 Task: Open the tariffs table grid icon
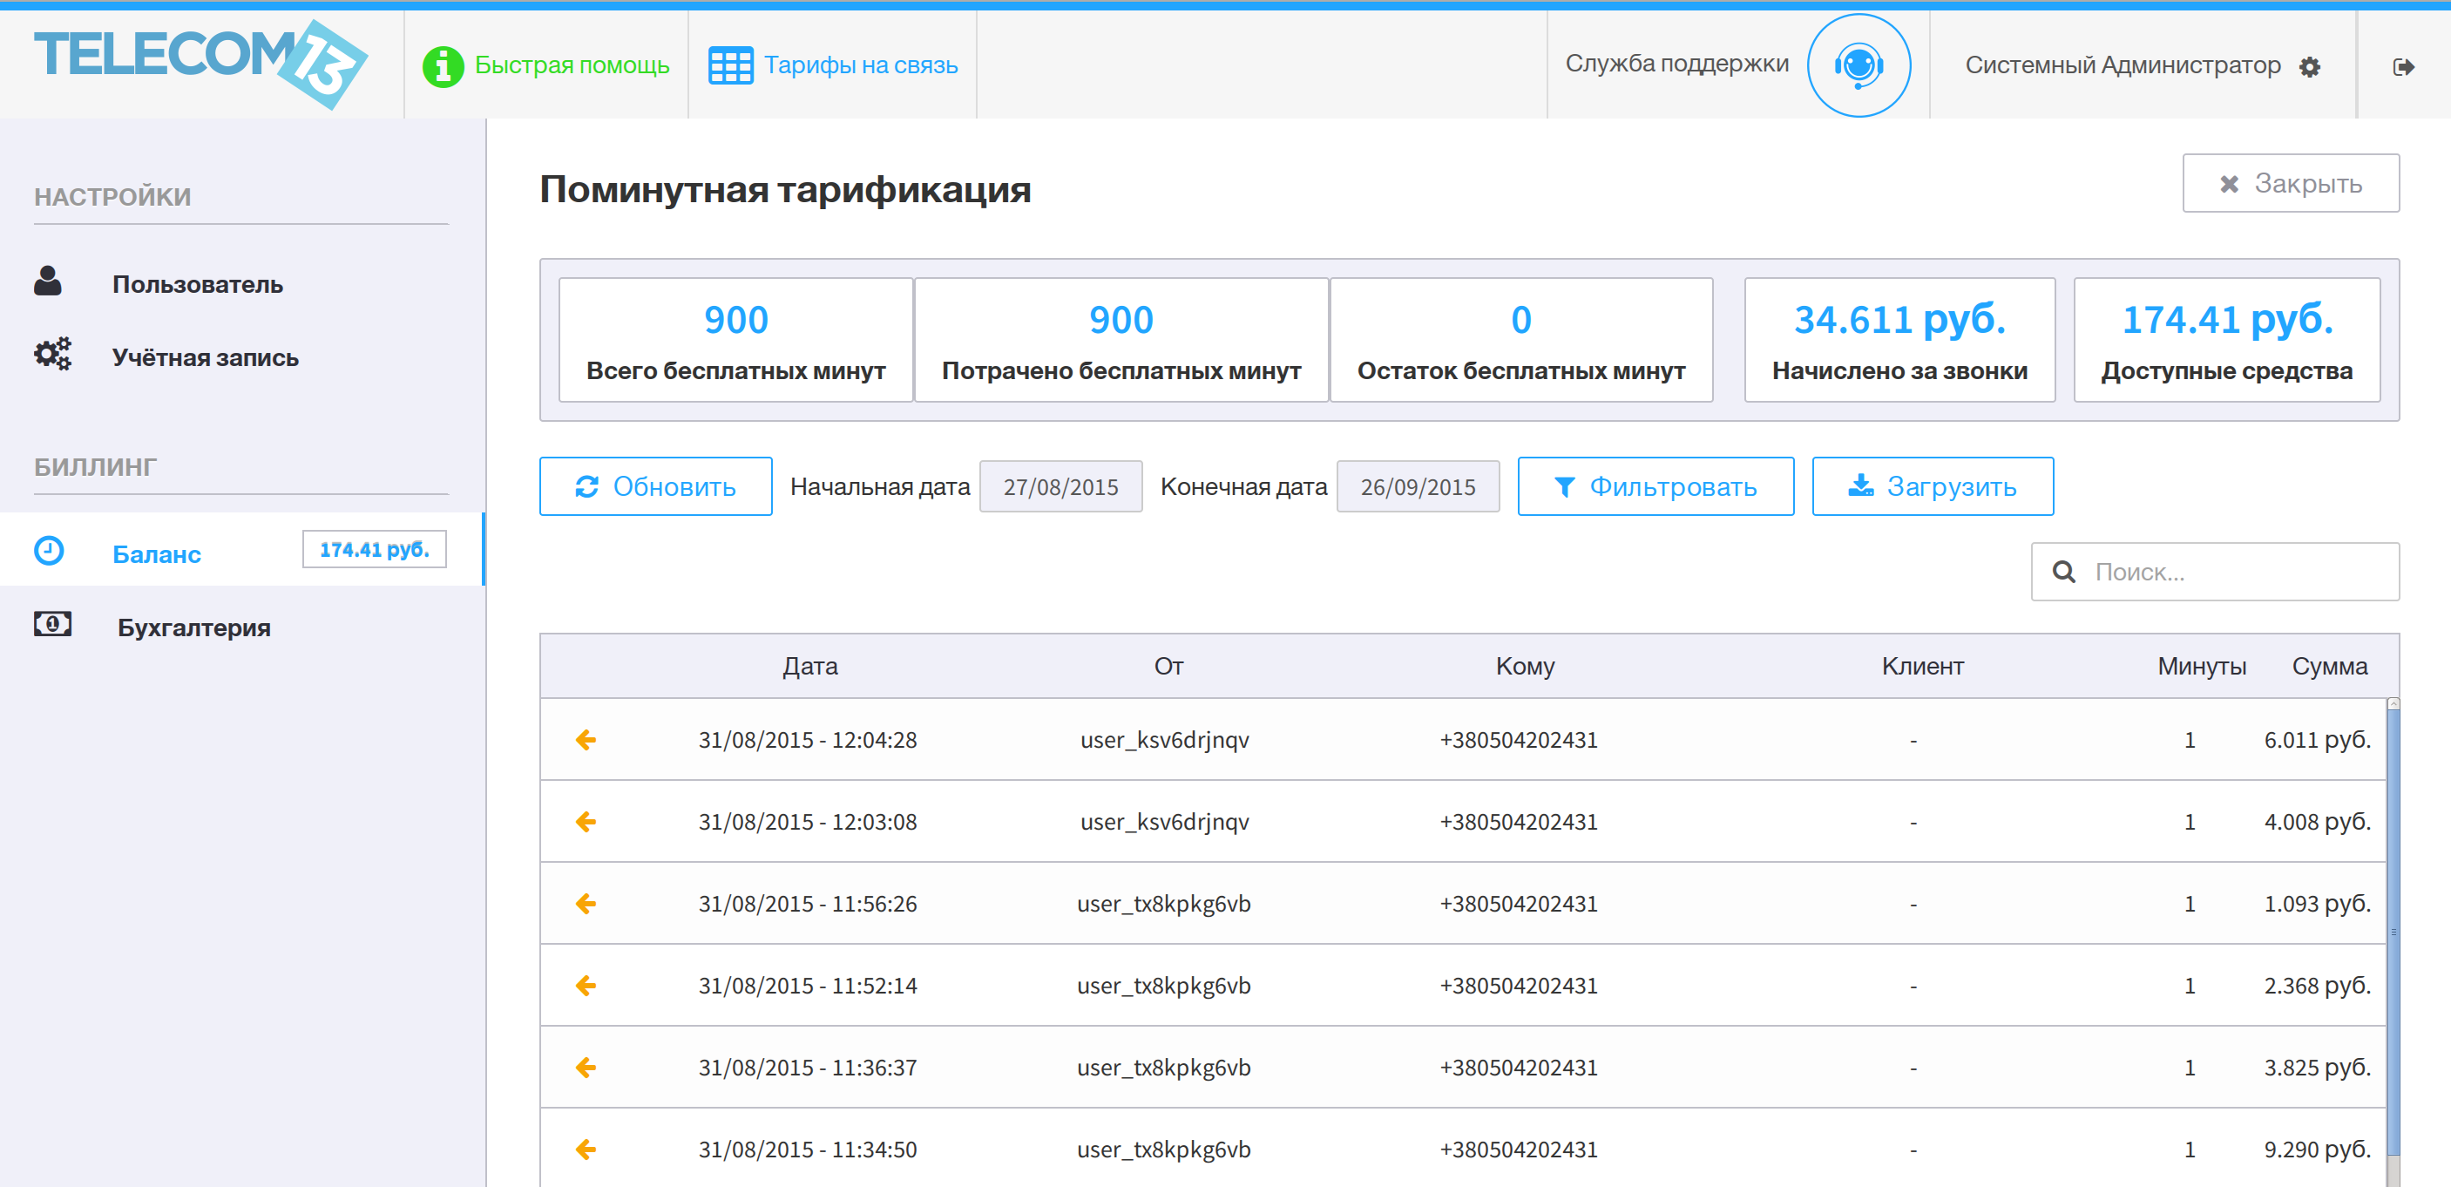point(730,65)
